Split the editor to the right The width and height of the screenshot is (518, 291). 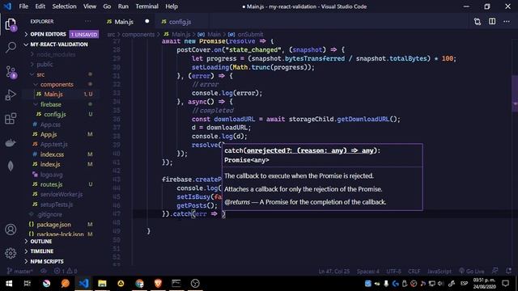coord(492,22)
